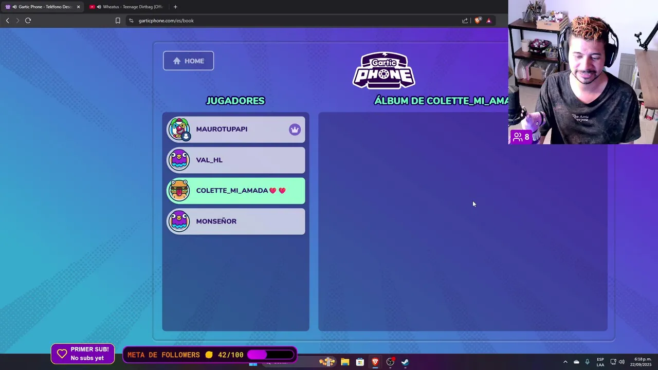
Task: Open COLETTE_MI_AMADA's album from the player list
Action: pos(236,191)
